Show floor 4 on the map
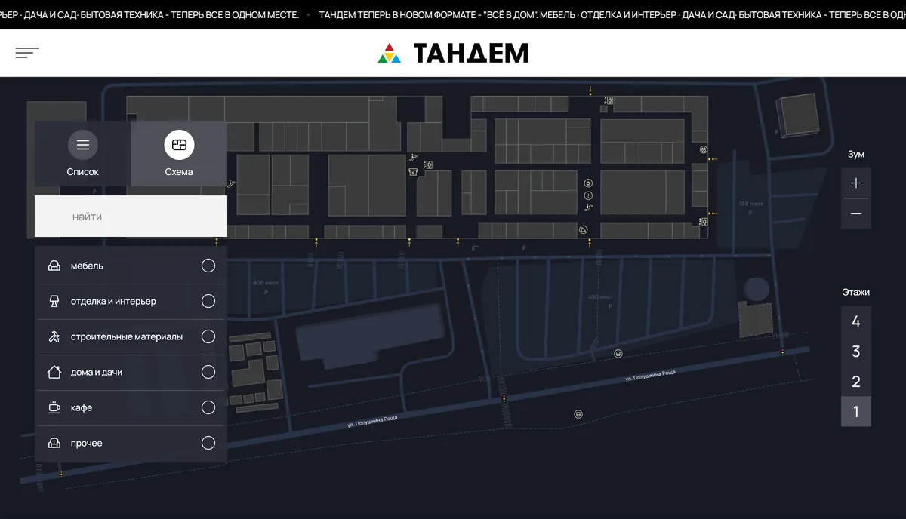The width and height of the screenshot is (906, 519). tap(856, 321)
